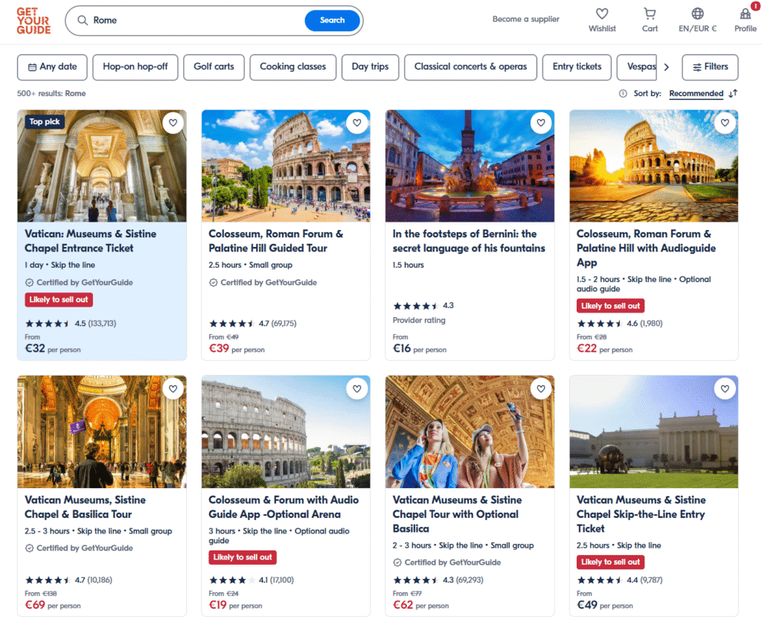This screenshot has height=622, width=762.
Task: Click the Colosseum blue sky thumbnail
Action: [x=286, y=166]
